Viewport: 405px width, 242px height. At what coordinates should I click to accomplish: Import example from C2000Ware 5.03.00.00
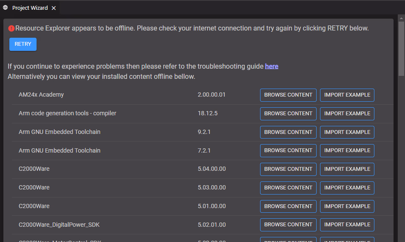click(x=347, y=188)
